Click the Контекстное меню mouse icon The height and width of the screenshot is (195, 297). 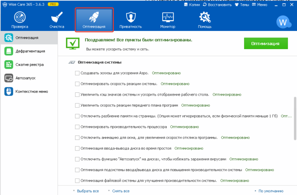(x=9, y=92)
